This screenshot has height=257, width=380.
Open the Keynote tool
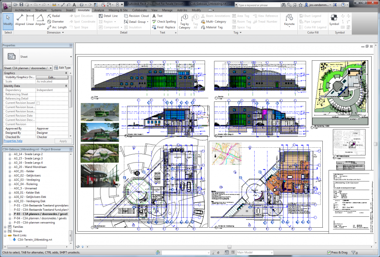pos(289,20)
